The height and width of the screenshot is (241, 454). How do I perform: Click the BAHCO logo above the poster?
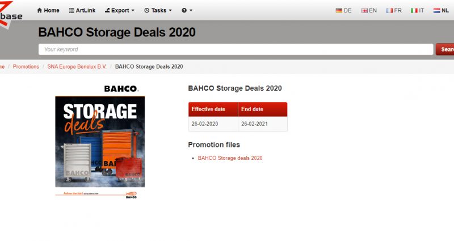pyautogui.click(x=121, y=88)
